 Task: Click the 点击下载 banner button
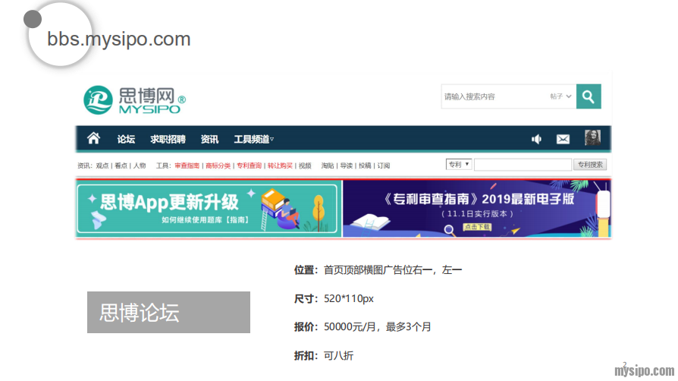tap(477, 226)
